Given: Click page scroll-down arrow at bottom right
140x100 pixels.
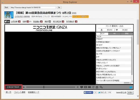Looking at the screenshot, I should tap(138, 96).
